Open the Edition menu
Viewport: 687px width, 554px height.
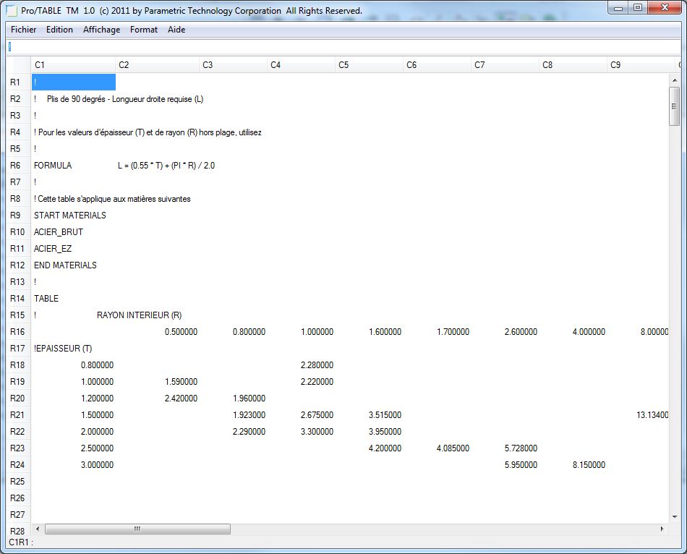pos(59,30)
